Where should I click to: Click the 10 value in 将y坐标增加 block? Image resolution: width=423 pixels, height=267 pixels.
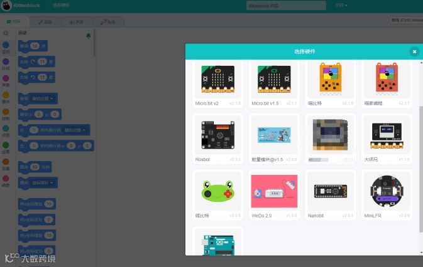tap(49, 235)
